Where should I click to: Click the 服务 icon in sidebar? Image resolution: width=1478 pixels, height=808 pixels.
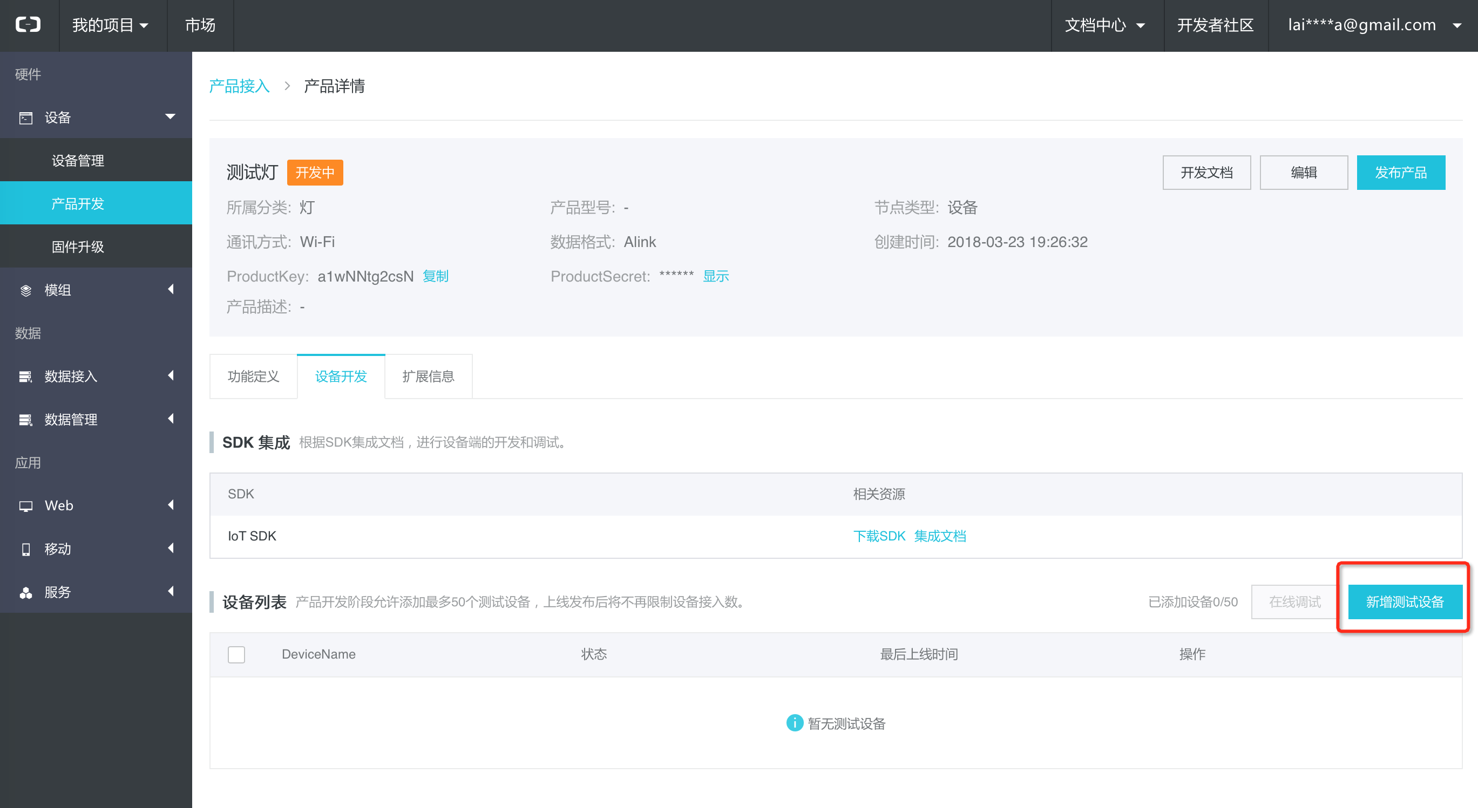coord(26,592)
